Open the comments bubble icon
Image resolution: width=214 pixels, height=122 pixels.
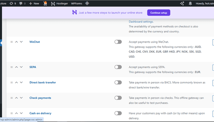(x=21, y=3)
